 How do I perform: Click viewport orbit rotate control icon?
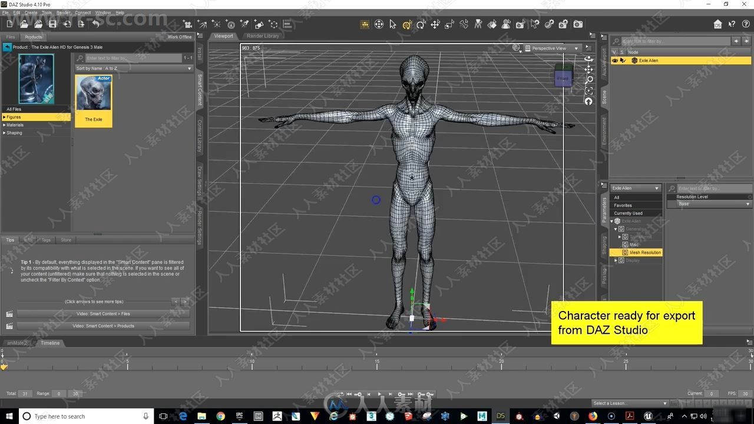[588, 59]
